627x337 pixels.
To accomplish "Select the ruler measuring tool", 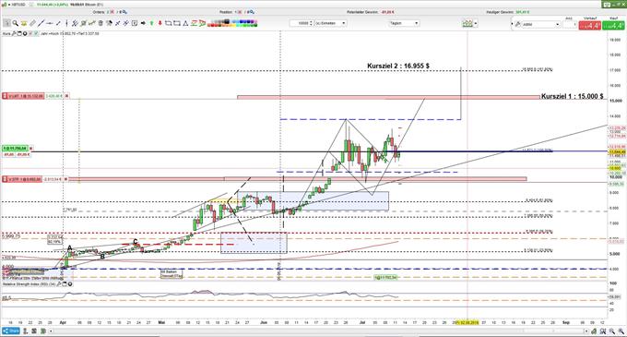I will (x=33, y=23).
